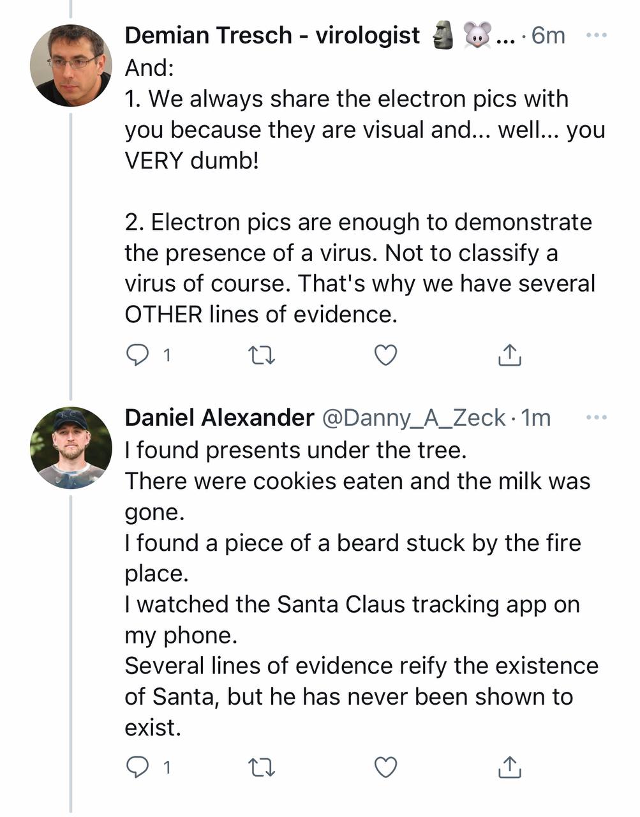Open more options on Demian's tweet
This screenshot has width=640, height=817.
[597, 35]
